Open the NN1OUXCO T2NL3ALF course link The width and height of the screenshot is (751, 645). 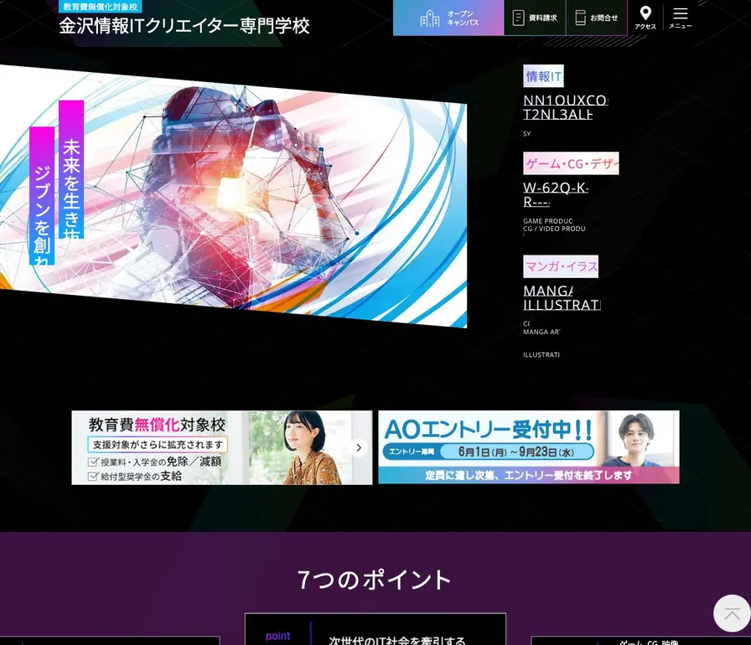click(x=565, y=107)
